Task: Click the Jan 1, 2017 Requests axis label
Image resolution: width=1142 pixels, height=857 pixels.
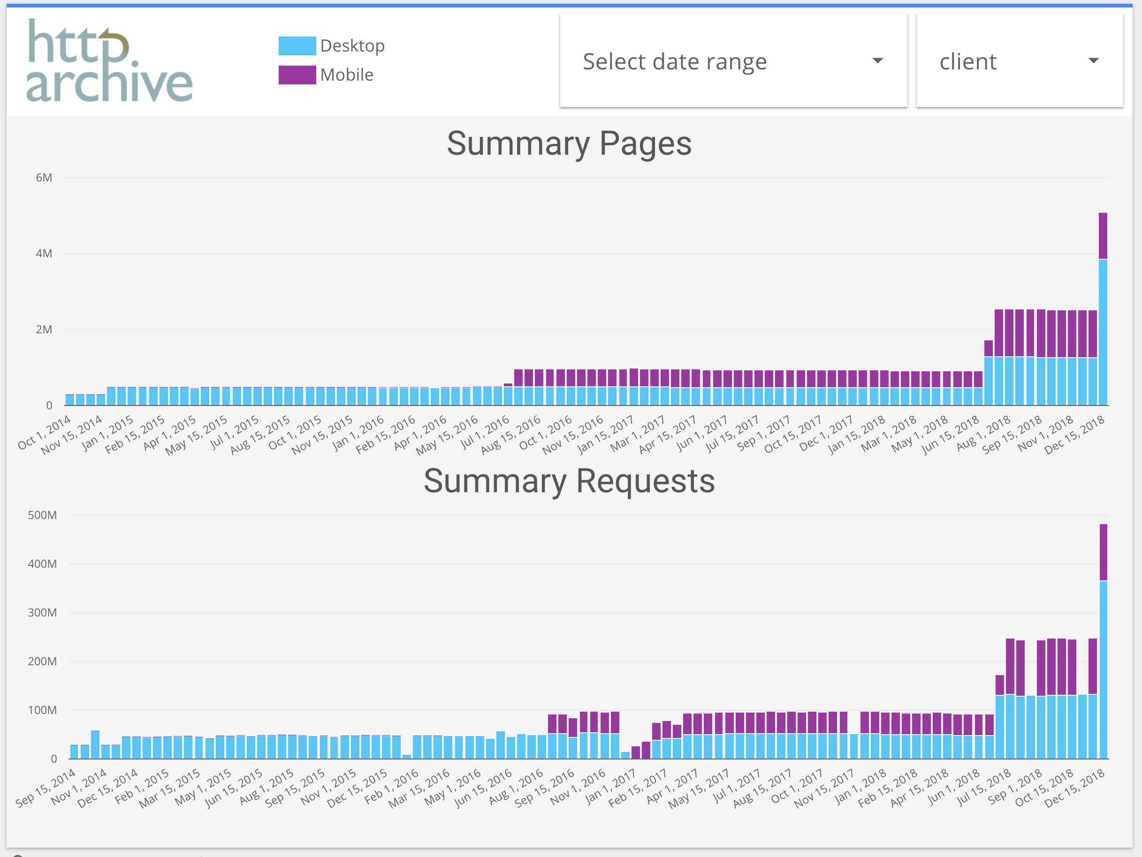Action: [610, 787]
